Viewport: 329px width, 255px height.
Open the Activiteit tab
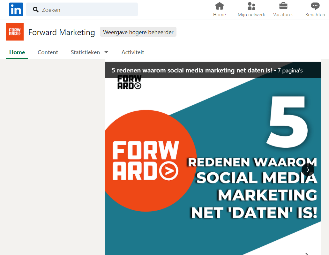(133, 52)
